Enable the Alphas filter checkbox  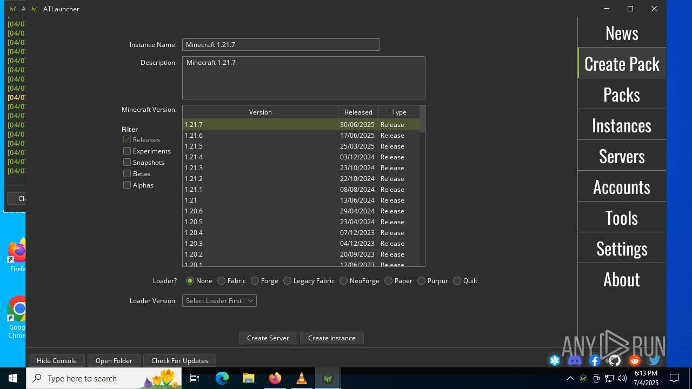pyautogui.click(x=127, y=185)
